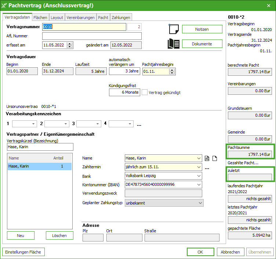This screenshot has width=276, height=259.
Task: Click the open book icon beside Dokumente
Action: tap(174, 44)
